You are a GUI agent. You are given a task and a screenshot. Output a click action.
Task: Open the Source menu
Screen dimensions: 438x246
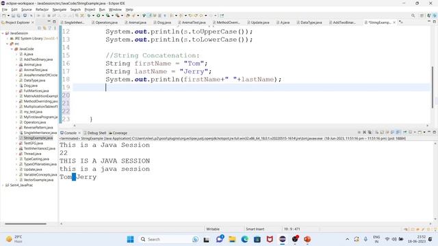coord(26,10)
